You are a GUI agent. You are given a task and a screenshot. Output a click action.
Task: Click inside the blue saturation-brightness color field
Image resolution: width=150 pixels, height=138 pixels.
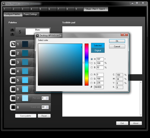coord(60,65)
